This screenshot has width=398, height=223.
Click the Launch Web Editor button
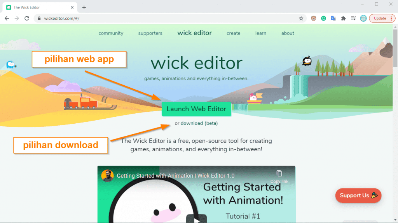click(x=196, y=109)
